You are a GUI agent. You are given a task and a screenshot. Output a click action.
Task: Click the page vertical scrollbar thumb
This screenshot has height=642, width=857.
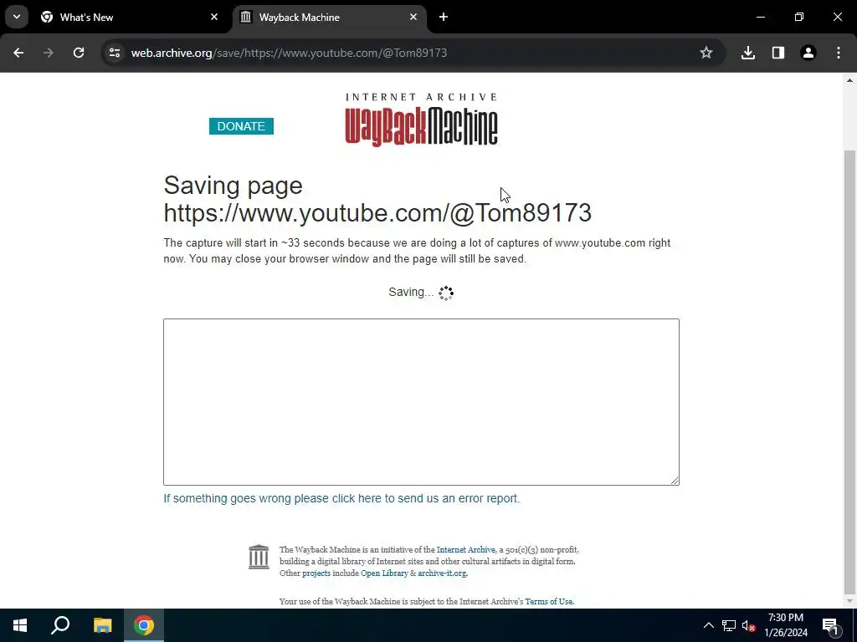click(x=849, y=371)
